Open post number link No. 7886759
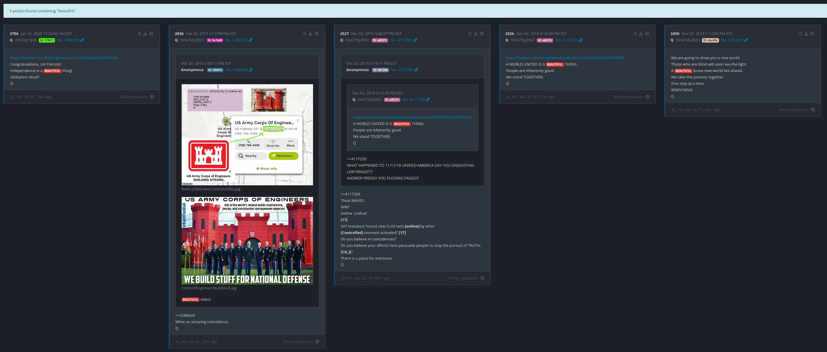Screen dimensions: 827x352 [x=68, y=40]
